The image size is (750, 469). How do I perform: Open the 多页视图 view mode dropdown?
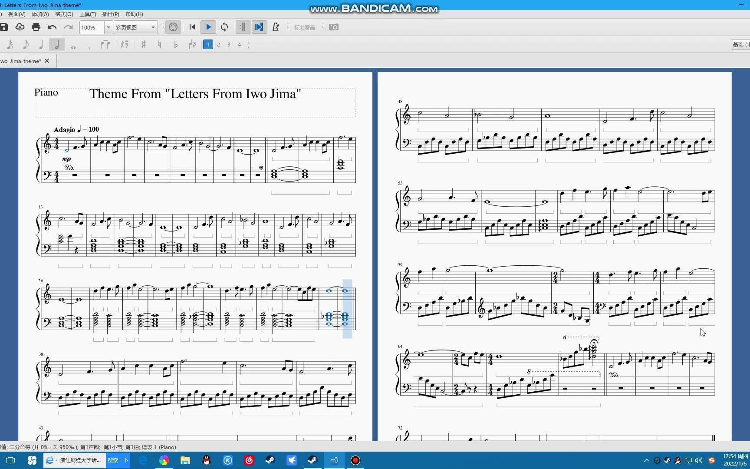pos(135,27)
